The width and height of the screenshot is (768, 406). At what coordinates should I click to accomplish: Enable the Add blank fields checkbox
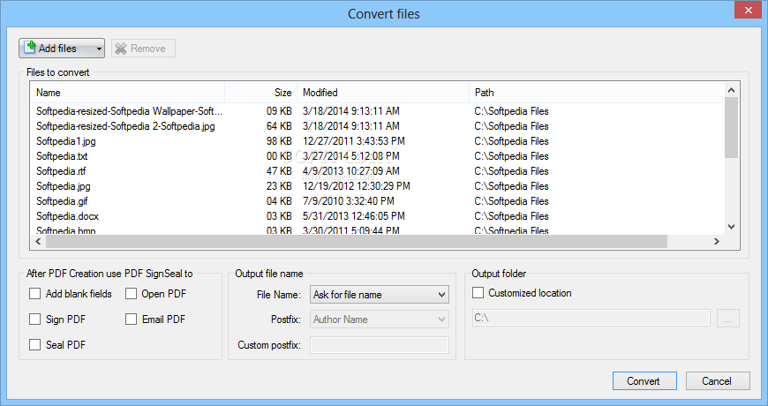[35, 294]
